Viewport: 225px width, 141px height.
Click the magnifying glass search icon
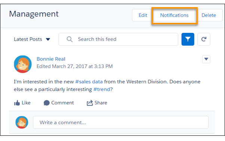coord(70,39)
